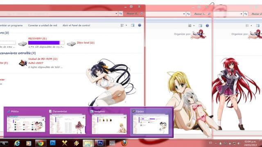The image size is (262, 147).
Task: Switch to dark Photoshop Ps taskbar icon
Action: coord(100,143)
